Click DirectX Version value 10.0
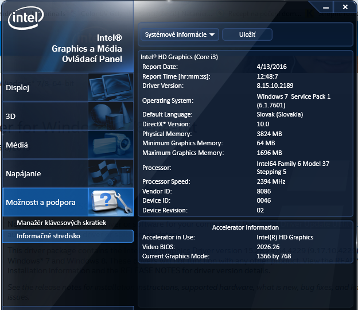 263,124
